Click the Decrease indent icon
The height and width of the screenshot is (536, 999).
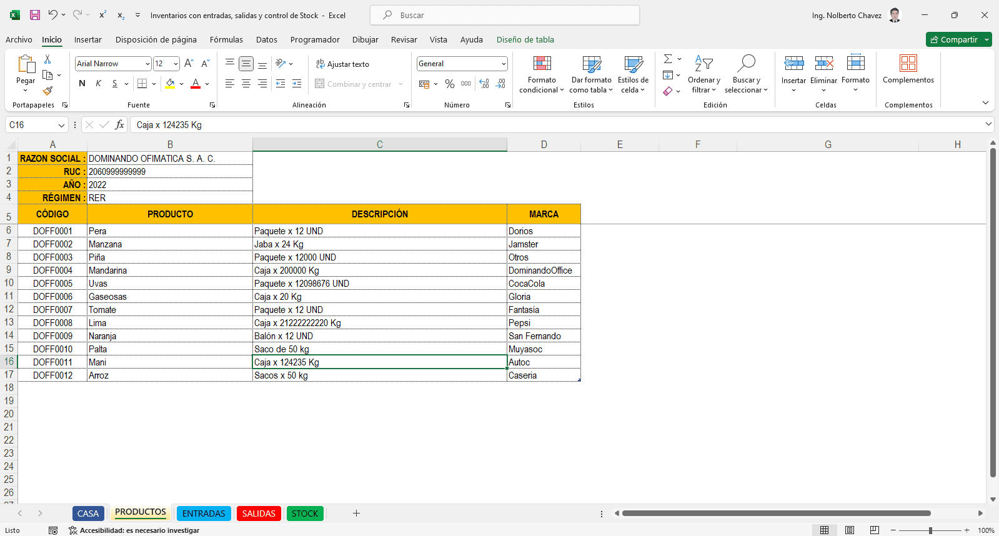coord(281,84)
